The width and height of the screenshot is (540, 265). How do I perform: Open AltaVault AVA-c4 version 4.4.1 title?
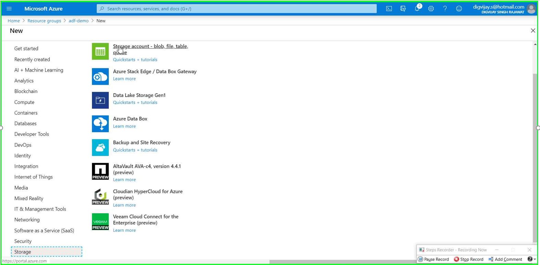click(x=147, y=169)
